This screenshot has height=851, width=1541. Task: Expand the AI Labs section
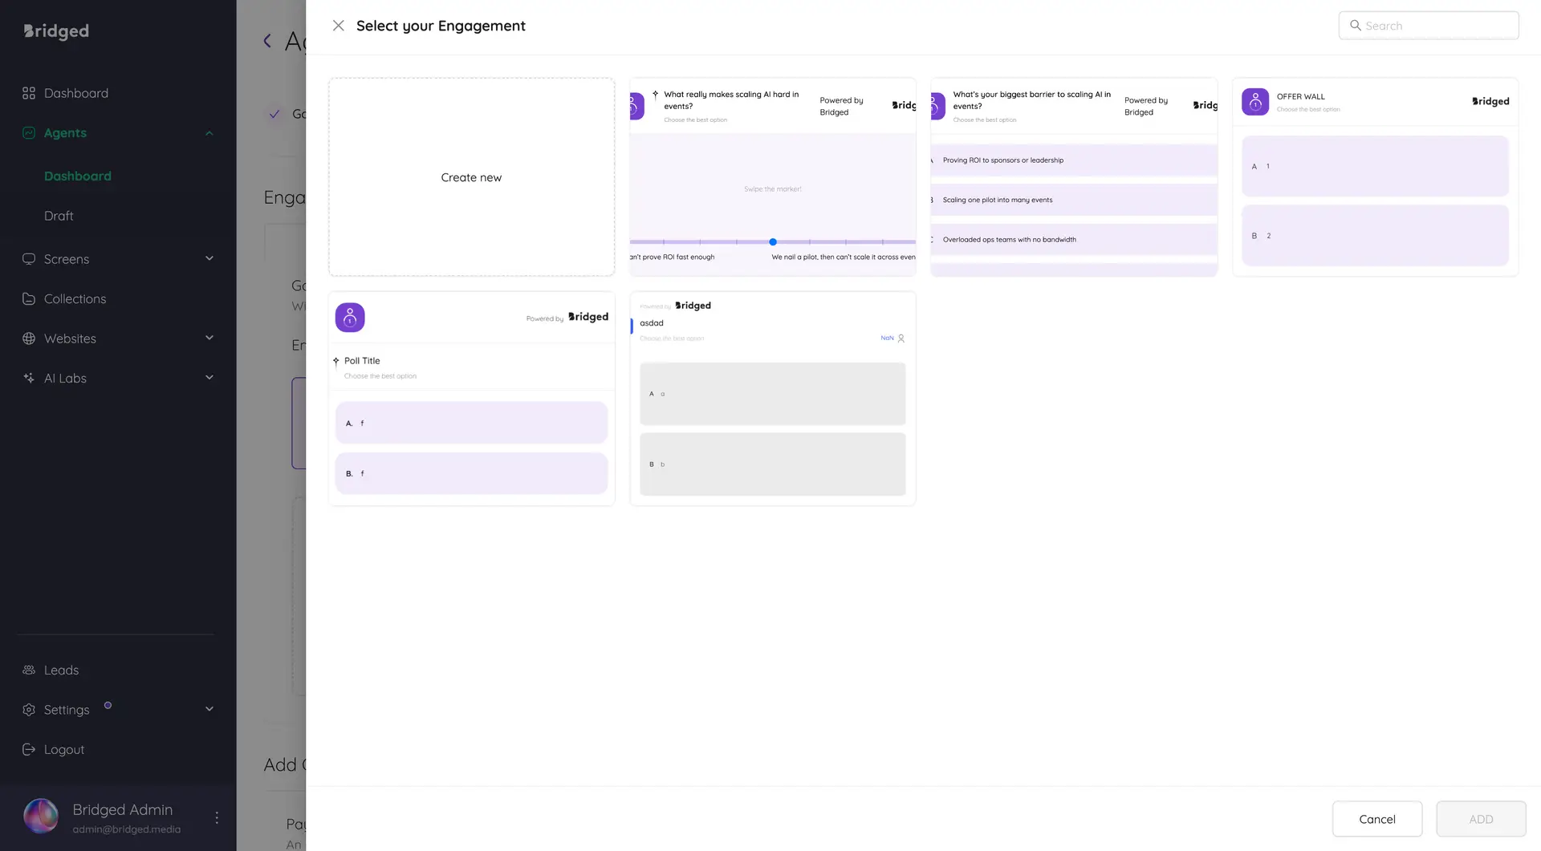tap(209, 377)
